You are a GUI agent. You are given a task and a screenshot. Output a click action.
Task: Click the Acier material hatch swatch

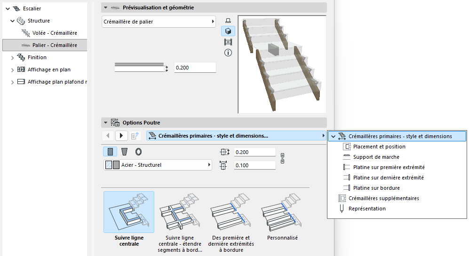[x=109, y=165]
